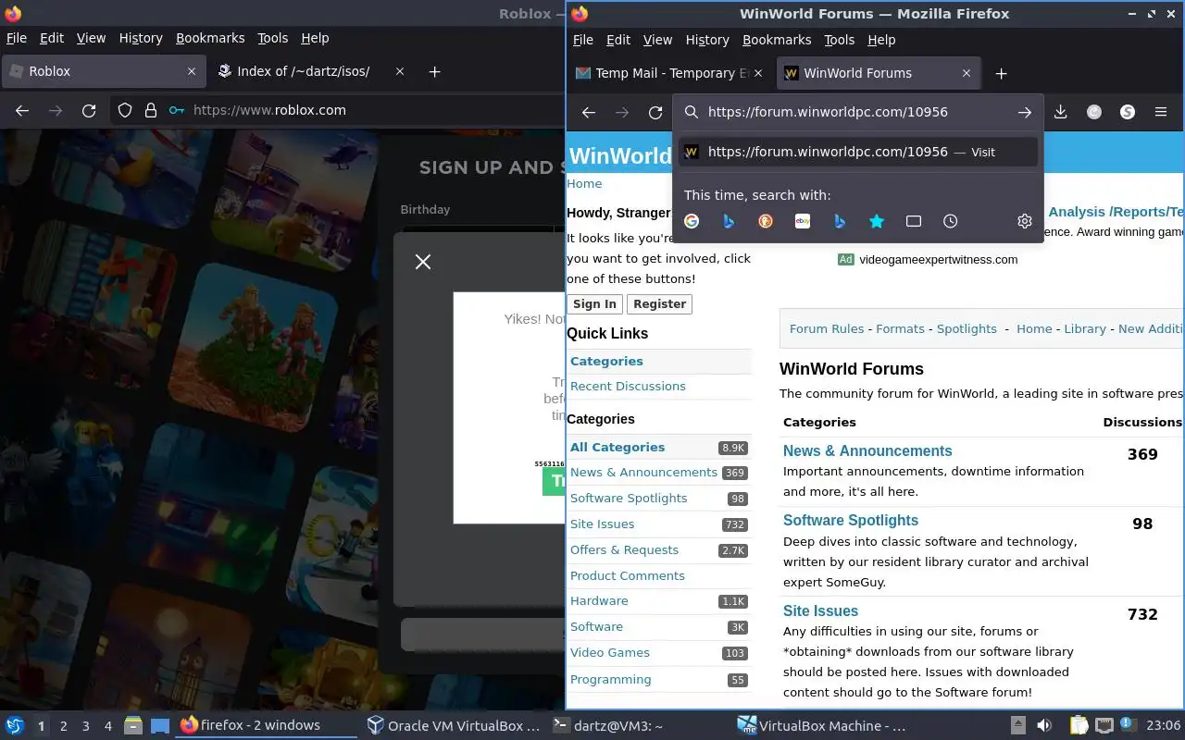The height and width of the screenshot is (740, 1185).
Task: Open search settings gear in the address bar dropdown
Action: (x=1025, y=221)
